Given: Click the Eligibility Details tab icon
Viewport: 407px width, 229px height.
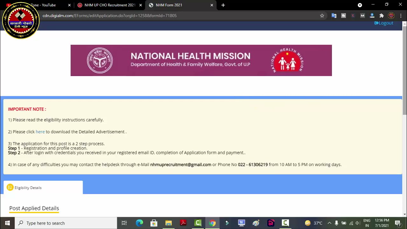Looking at the screenshot, I should click(x=10, y=188).
